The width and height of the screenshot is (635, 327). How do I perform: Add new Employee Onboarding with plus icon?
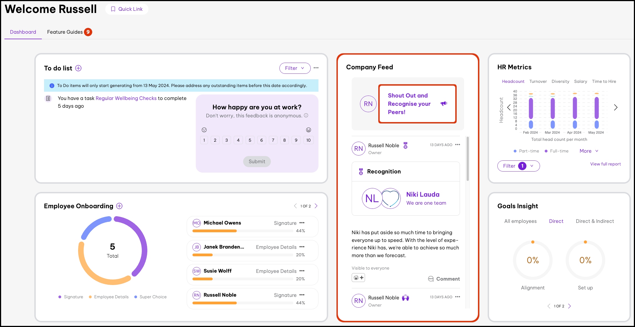click(119, 206)
